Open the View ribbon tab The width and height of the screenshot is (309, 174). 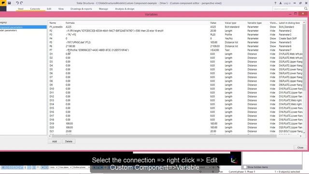tap(61, 9)
